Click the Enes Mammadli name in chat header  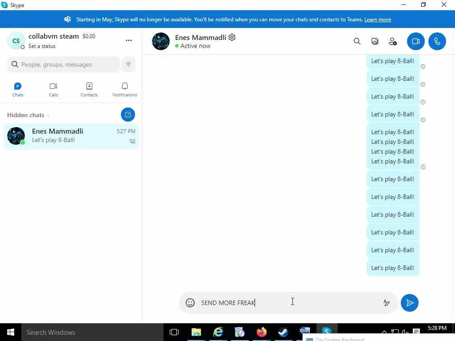200,37
